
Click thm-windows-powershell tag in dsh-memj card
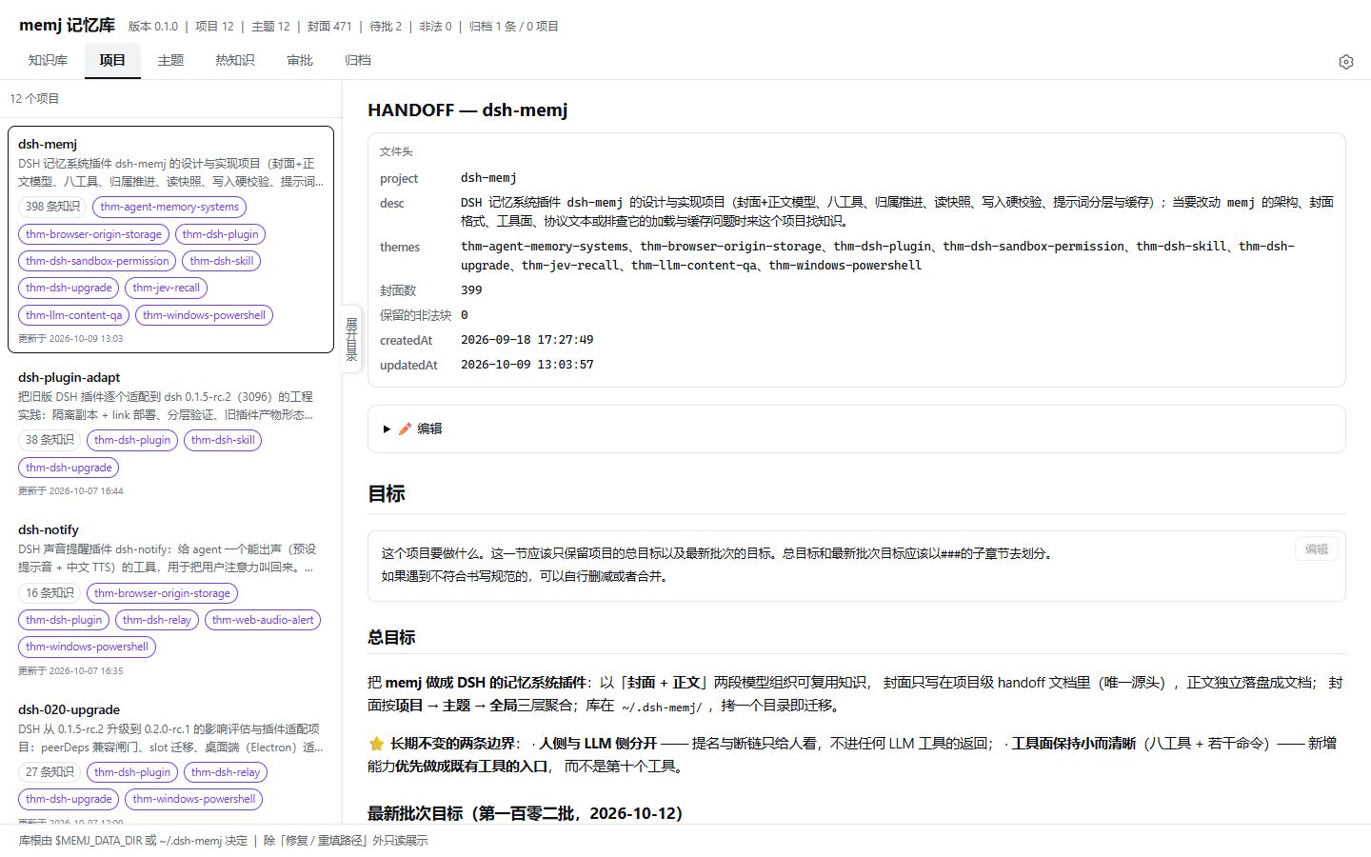tap(204, 315)
